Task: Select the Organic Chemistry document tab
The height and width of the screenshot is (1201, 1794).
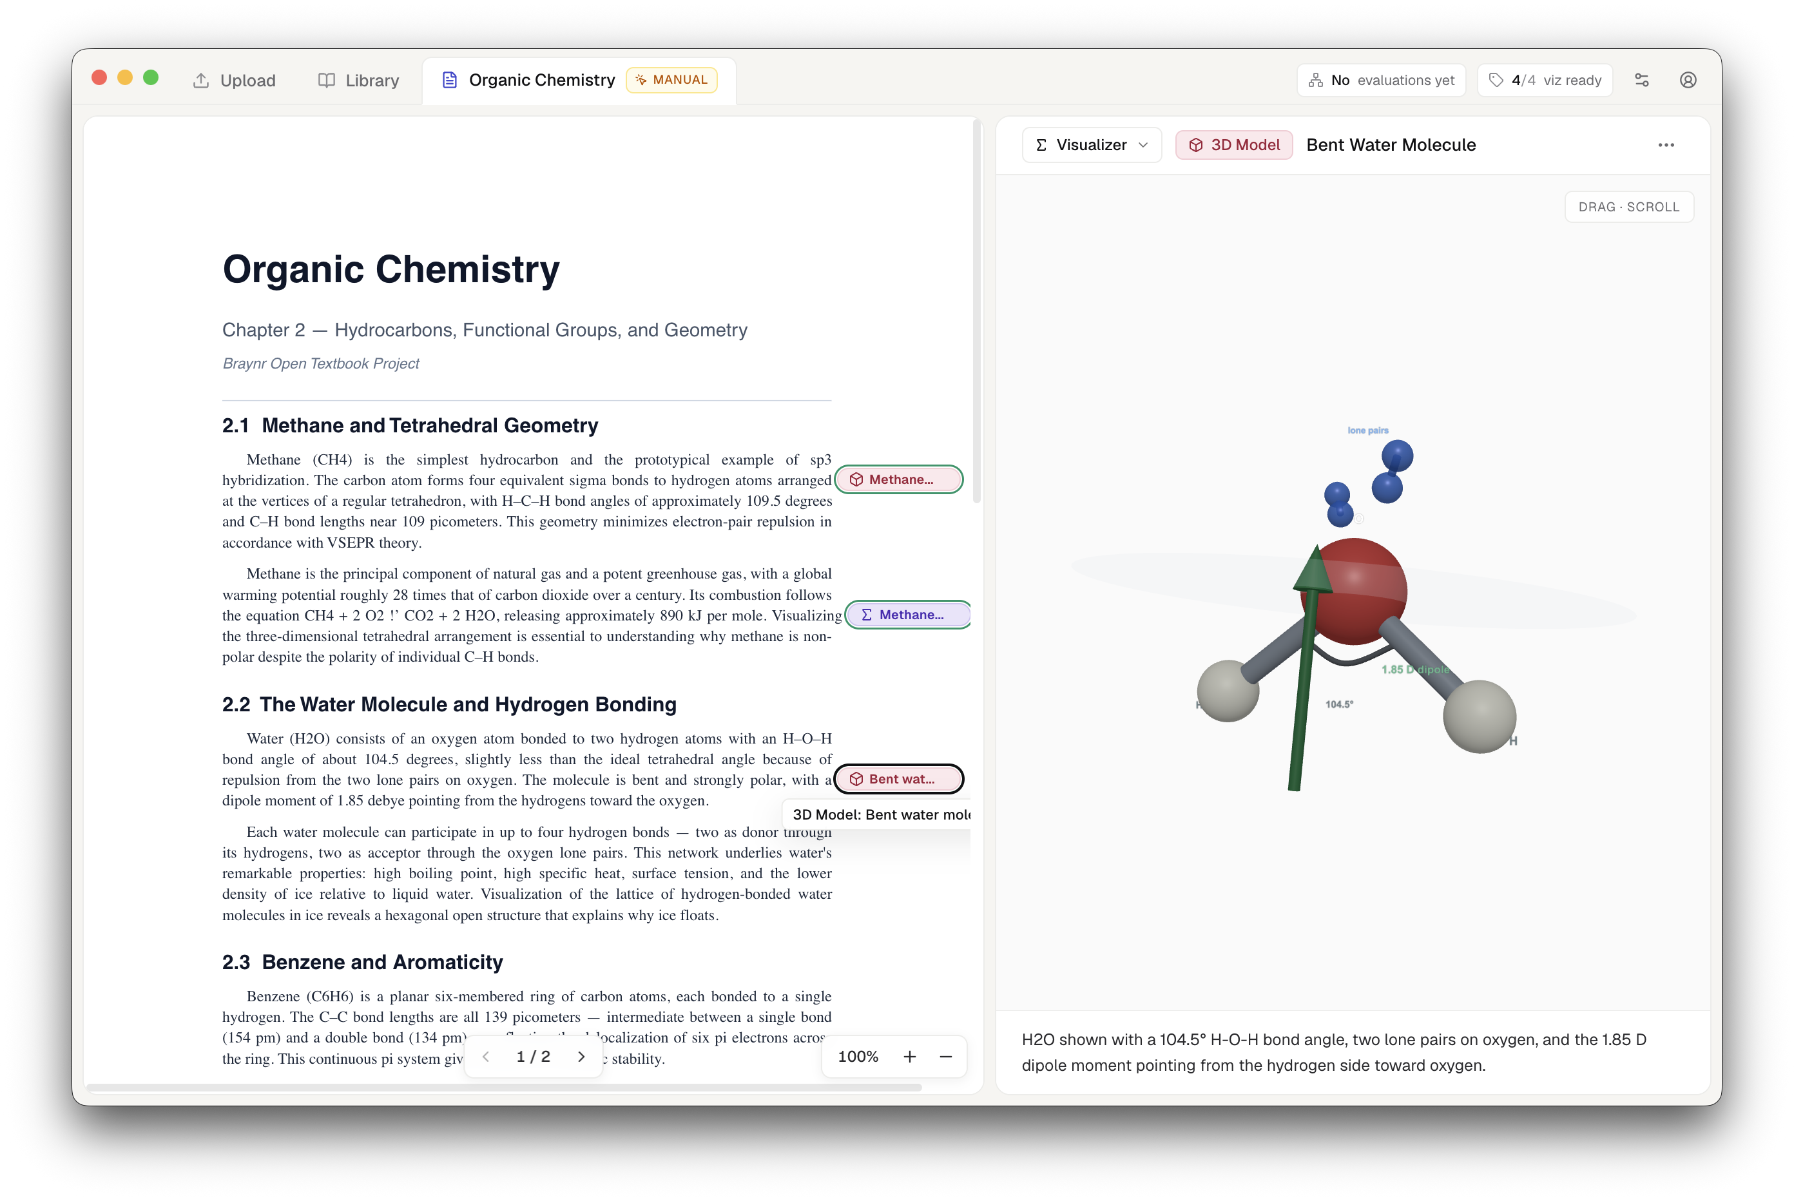Action: (x=578, y=81)
